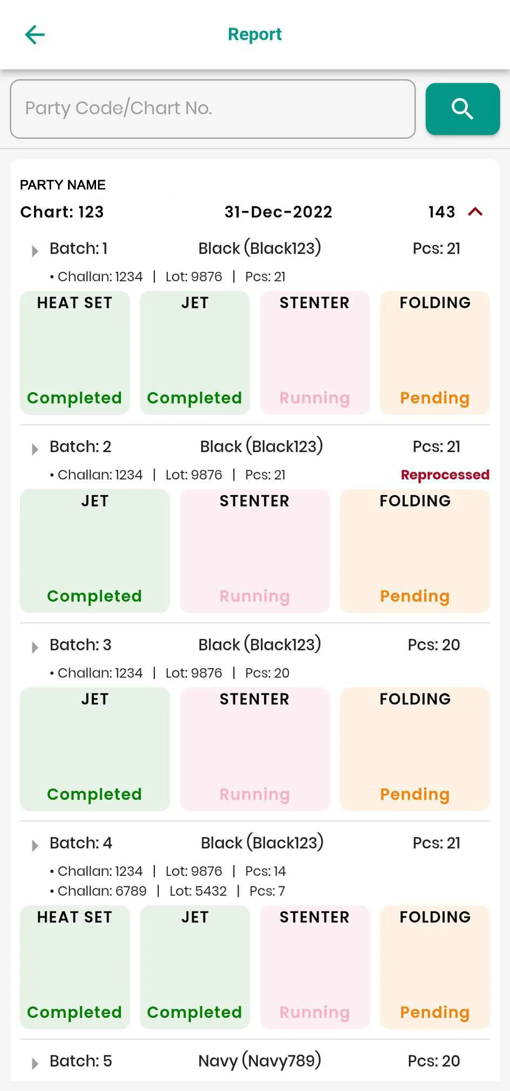Screen dimensions: 510x1091
Task: Collapse Chart 123 with the red chevron
Action: 475,212
